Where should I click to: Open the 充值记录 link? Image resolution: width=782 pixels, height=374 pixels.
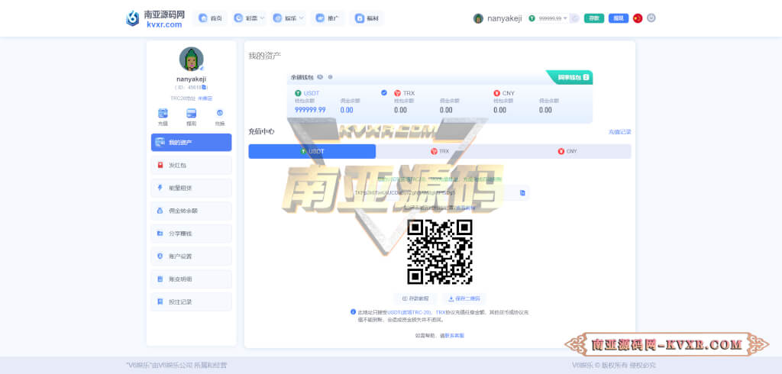tap(619, 132)
